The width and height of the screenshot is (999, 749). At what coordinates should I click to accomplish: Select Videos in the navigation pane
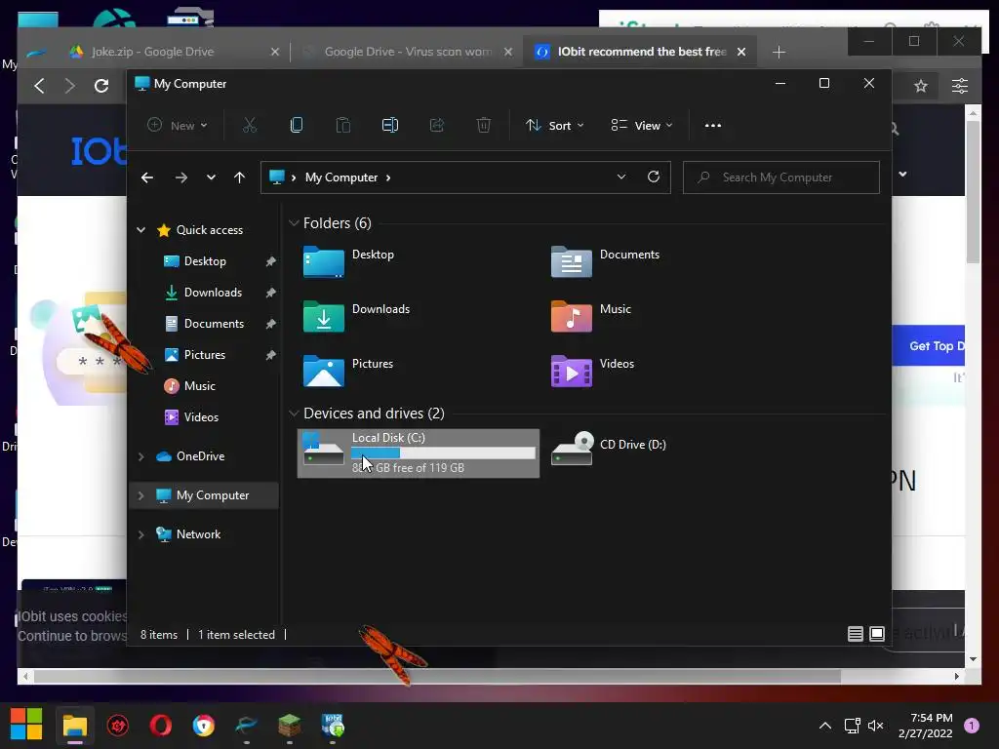coord(201,417)
